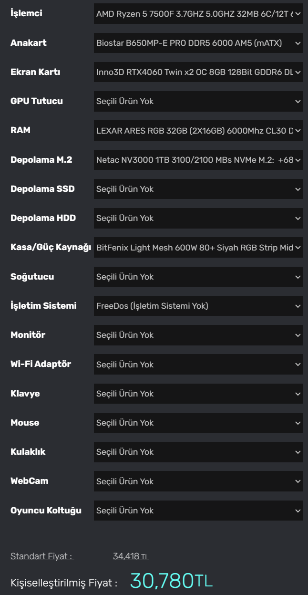Expand the Wi-Fi Adaptör dropdown
The width and height of the screenshot is (308, 595).
198,365
